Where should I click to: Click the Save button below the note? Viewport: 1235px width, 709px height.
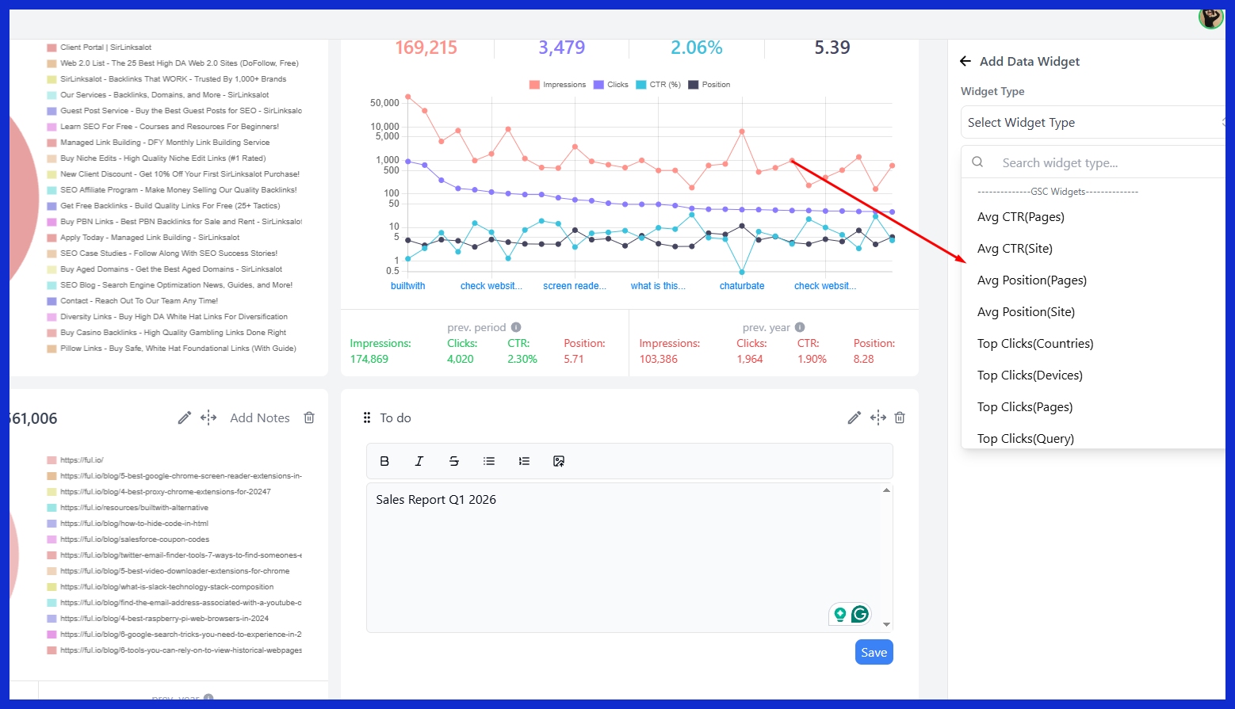tap(874, 651)
